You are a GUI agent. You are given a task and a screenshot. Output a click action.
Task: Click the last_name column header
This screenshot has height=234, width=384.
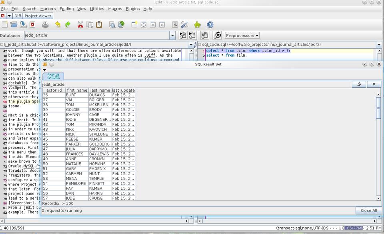coord(100,90)
